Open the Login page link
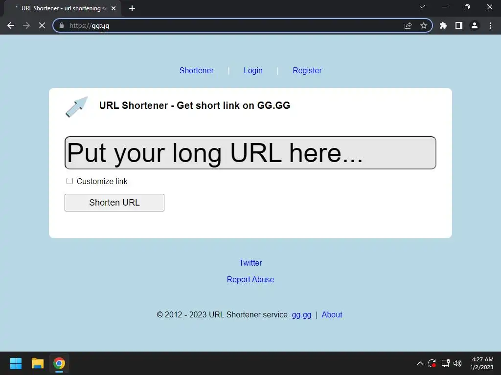The width and height of the screenshot is (501, 375). coord(253,70)
